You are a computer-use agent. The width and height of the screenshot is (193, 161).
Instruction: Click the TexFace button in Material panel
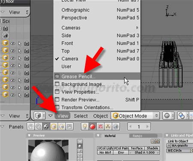click(x=136, y=148)
